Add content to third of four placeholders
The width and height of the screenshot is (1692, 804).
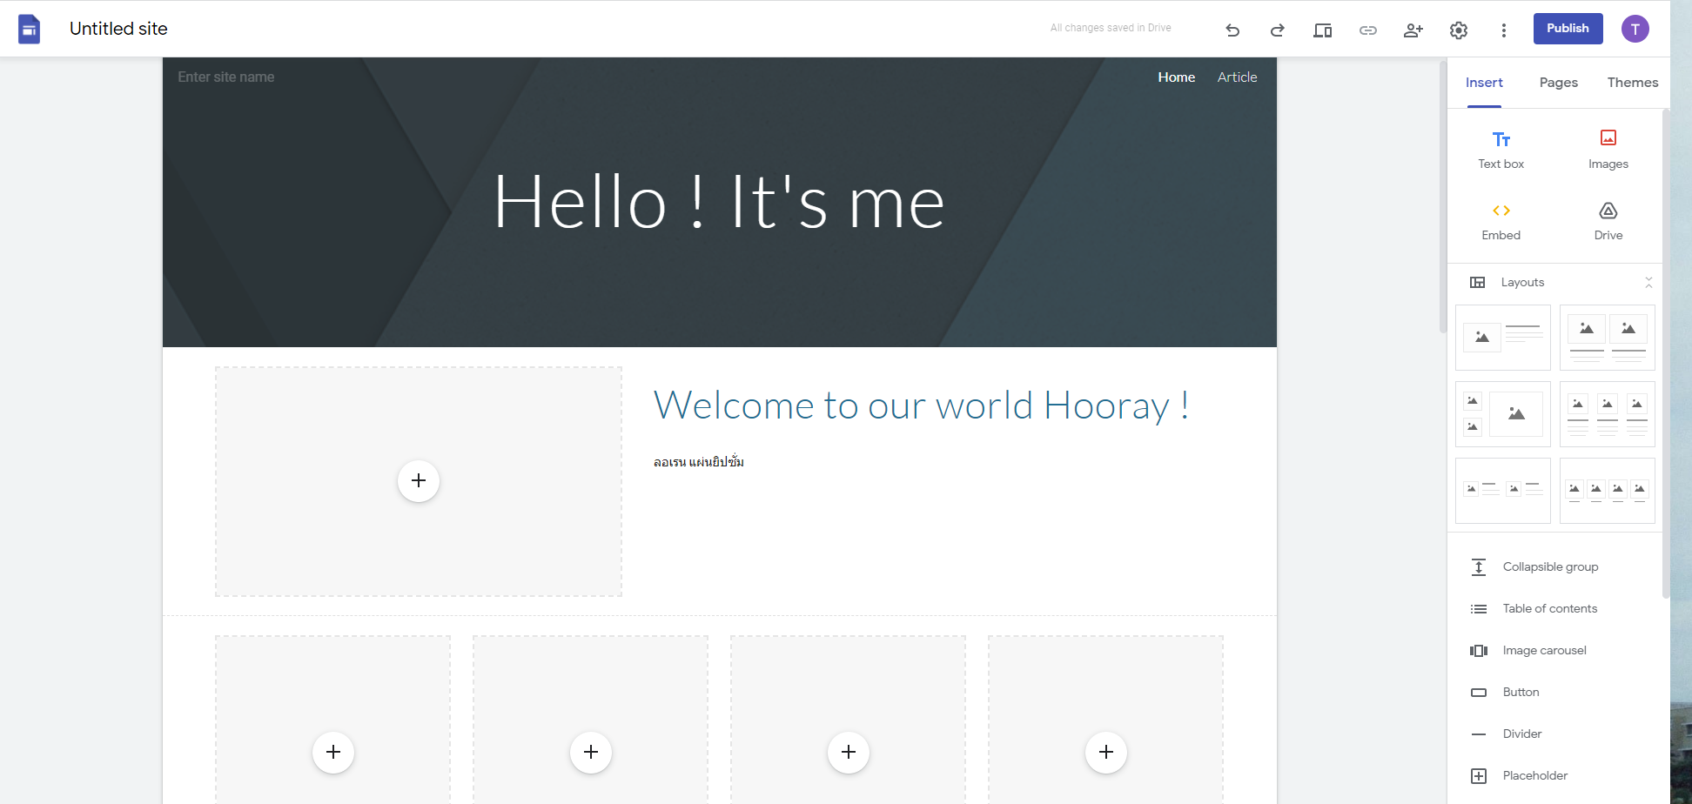pyautogui.click(x=849, y=752)
